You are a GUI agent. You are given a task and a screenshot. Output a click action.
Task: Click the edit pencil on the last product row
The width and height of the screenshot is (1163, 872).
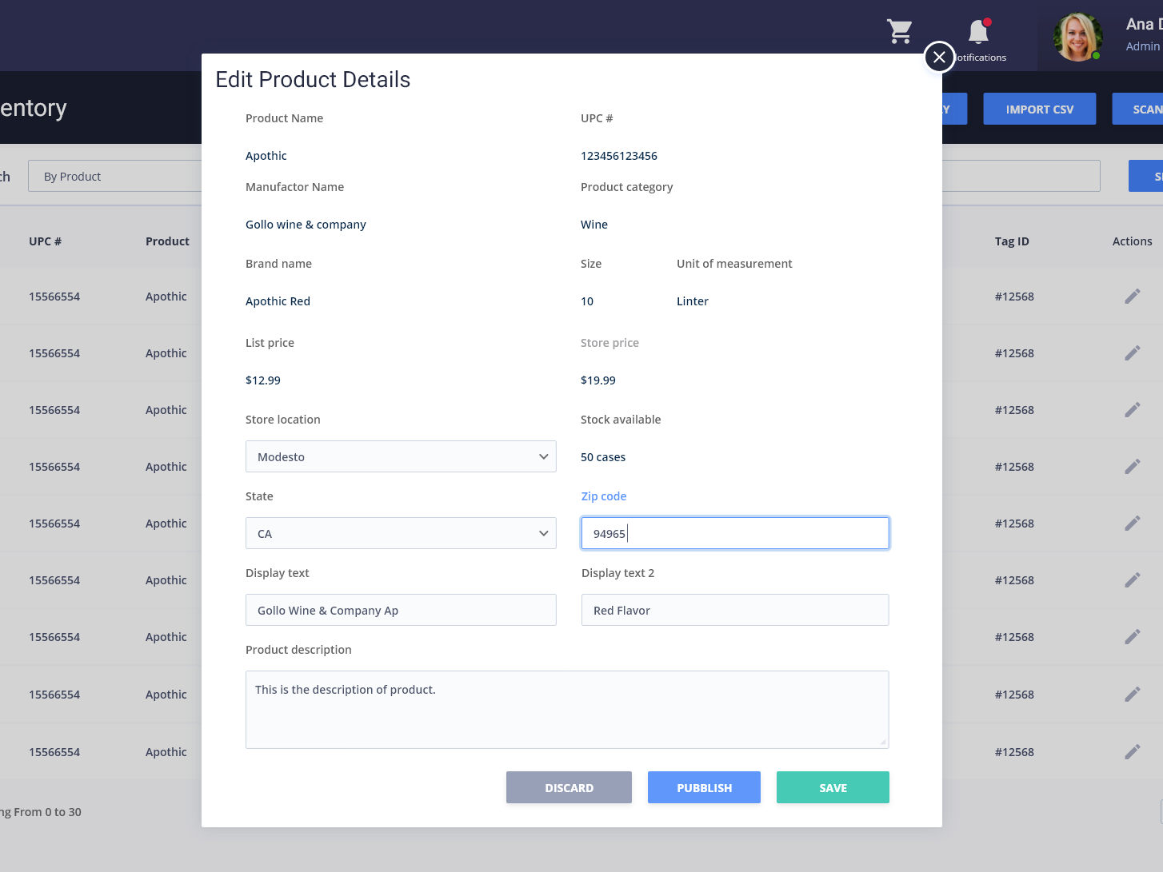(x=1133, y=751)
